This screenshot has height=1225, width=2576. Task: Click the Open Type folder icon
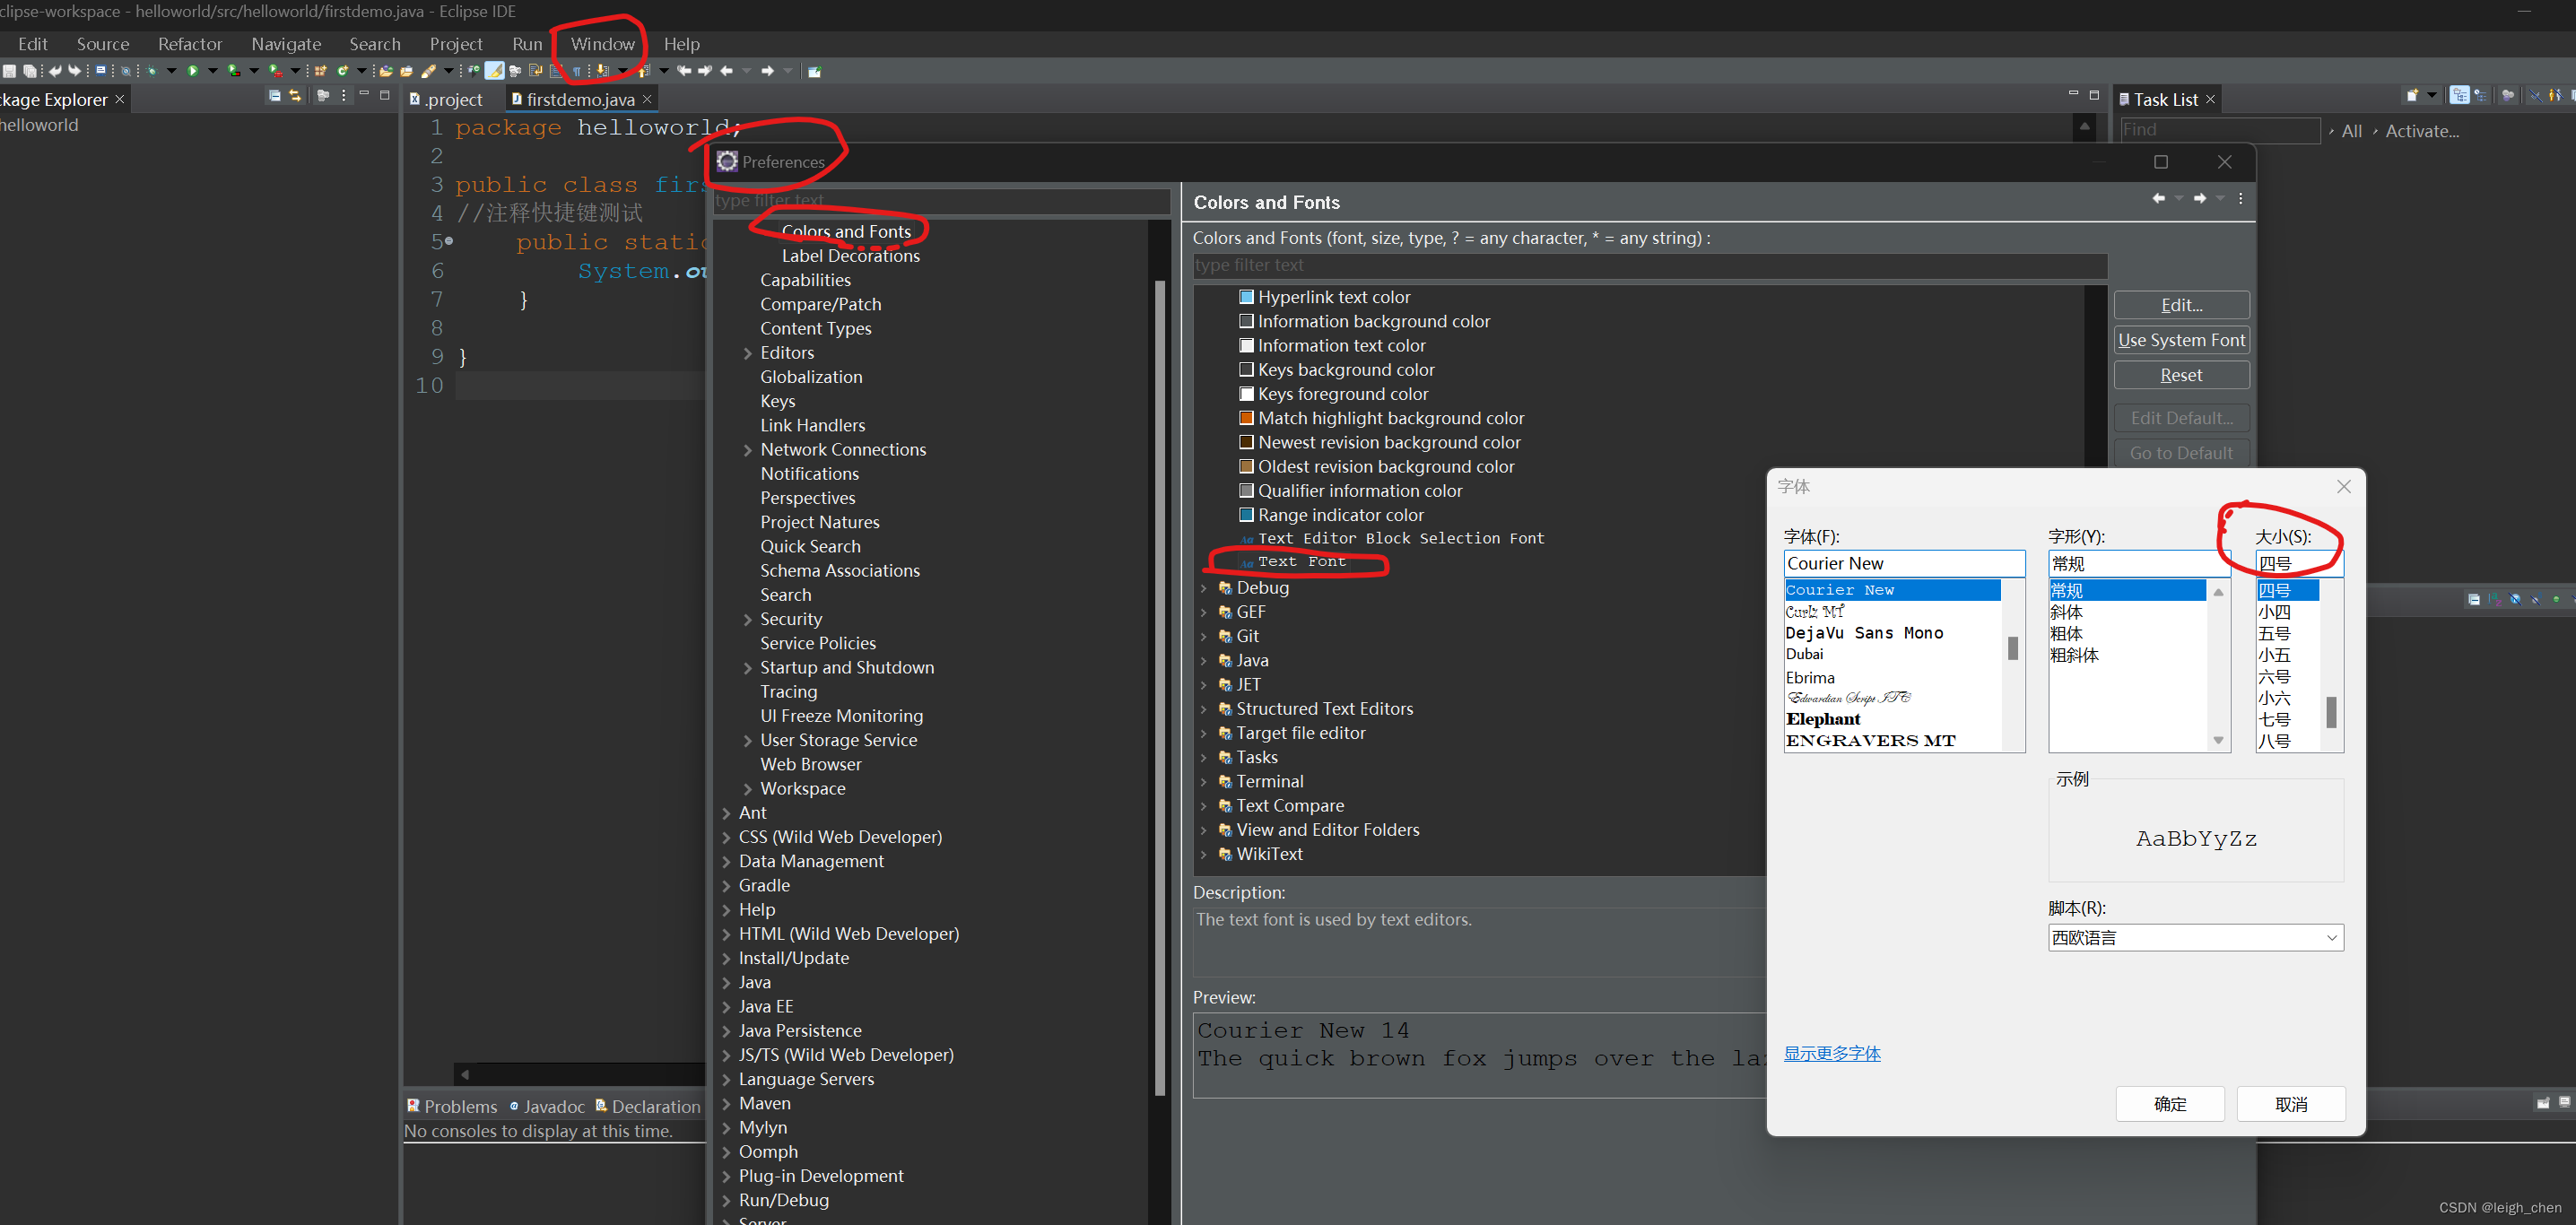pyautogui.click(x=385, y=71)
